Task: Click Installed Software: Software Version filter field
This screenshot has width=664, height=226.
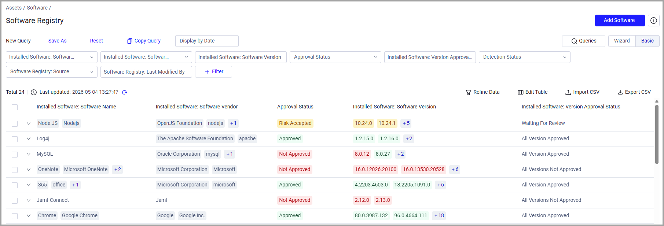Action: (241, 57)
